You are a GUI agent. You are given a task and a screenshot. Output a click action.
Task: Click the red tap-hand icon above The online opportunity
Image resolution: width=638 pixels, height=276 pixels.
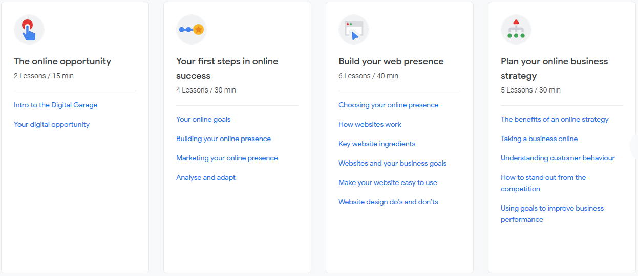pos(29,30)
